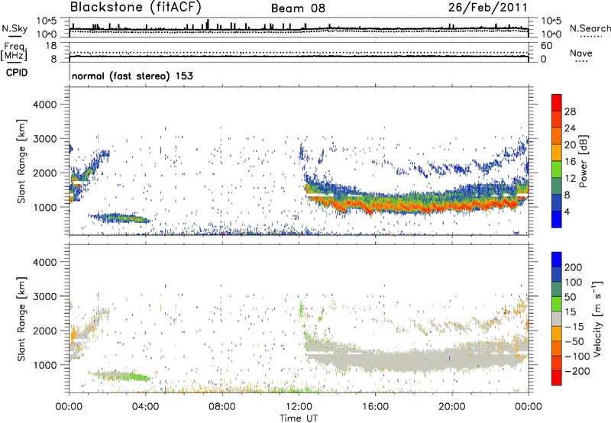Click the '10^5' left tick of noise panel
Viewport: 611px width, 423px height.
(x=47, y=21)
